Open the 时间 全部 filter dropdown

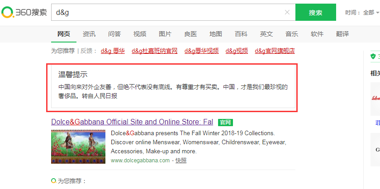tap(362, 13)
